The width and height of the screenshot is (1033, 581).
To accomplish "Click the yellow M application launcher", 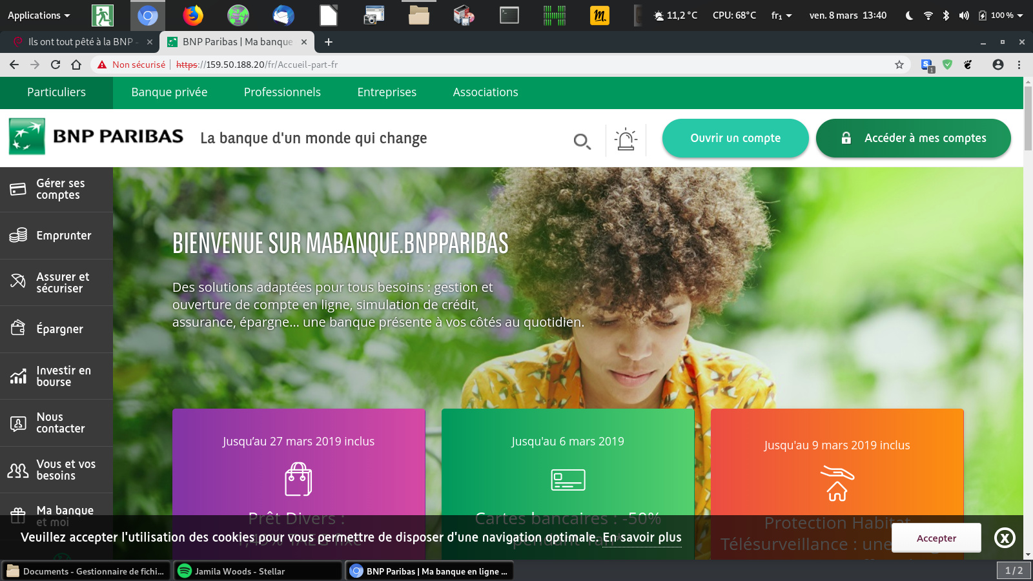I will [600, 15].
